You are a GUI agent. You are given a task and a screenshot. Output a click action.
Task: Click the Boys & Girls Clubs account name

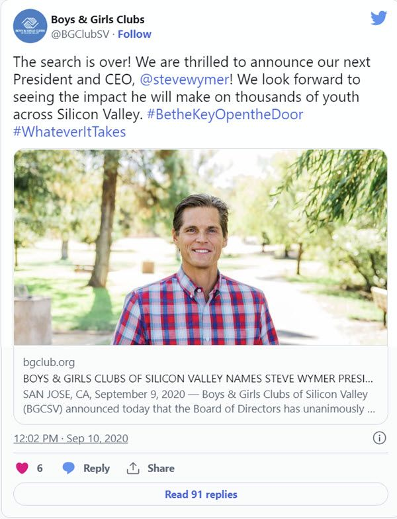(98, 20)
